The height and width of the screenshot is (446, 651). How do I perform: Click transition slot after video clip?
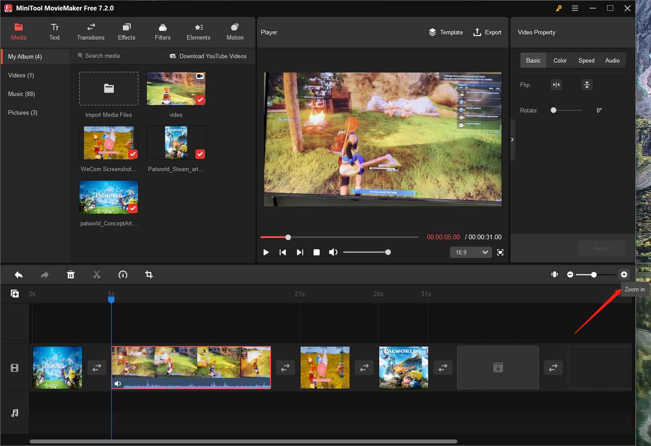pyautogui.click(x=285, y=367)
